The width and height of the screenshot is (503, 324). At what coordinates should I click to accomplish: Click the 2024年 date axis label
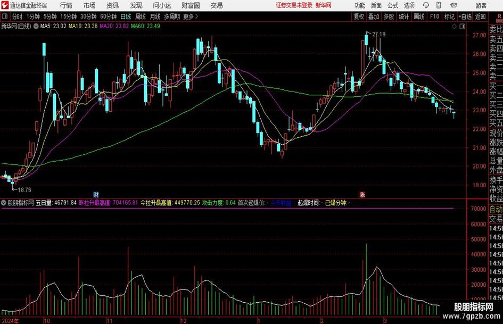[10, 321]
